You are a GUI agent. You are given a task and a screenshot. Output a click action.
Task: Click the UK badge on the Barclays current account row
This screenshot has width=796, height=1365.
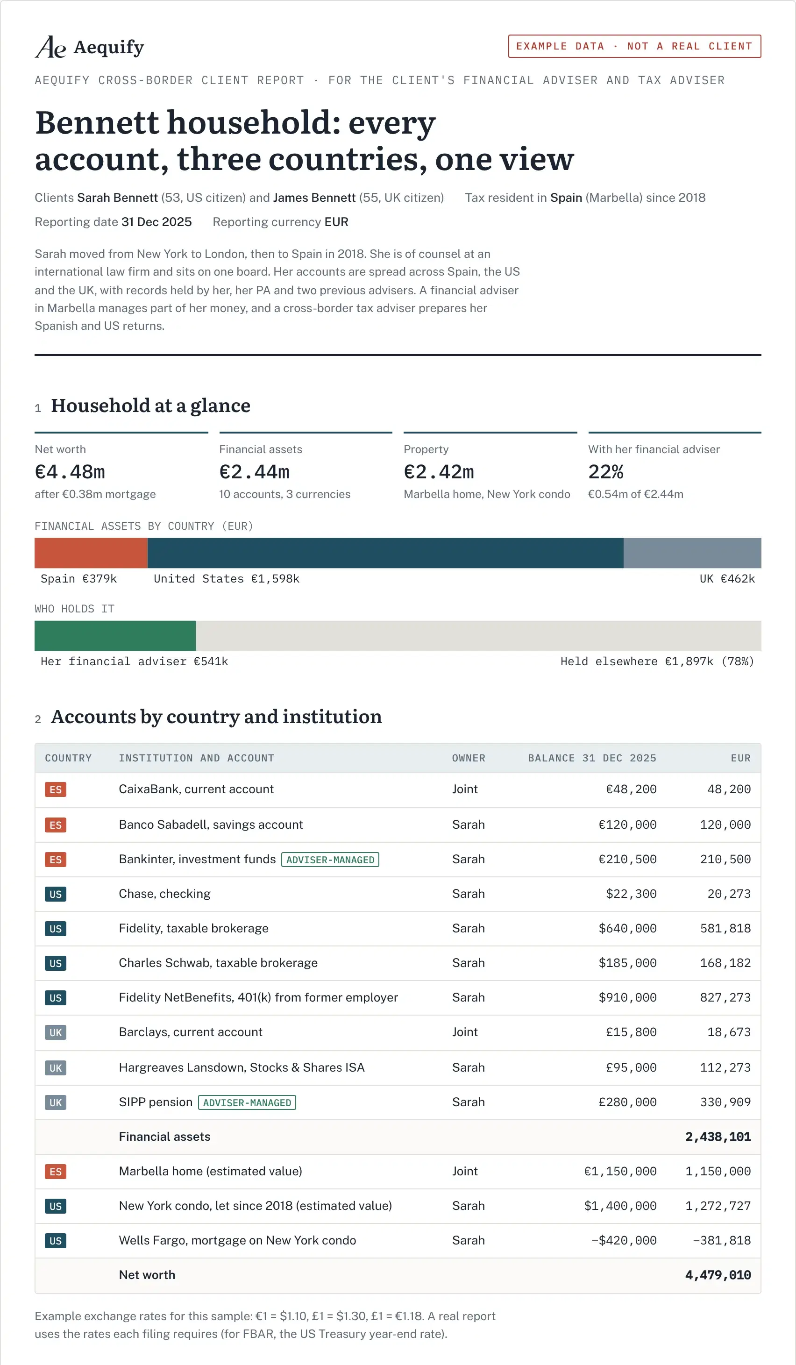coord(55,1033)
